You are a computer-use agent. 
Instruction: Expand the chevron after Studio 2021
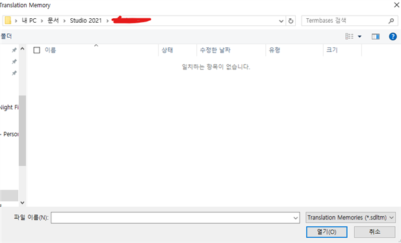tap(107, 21)
